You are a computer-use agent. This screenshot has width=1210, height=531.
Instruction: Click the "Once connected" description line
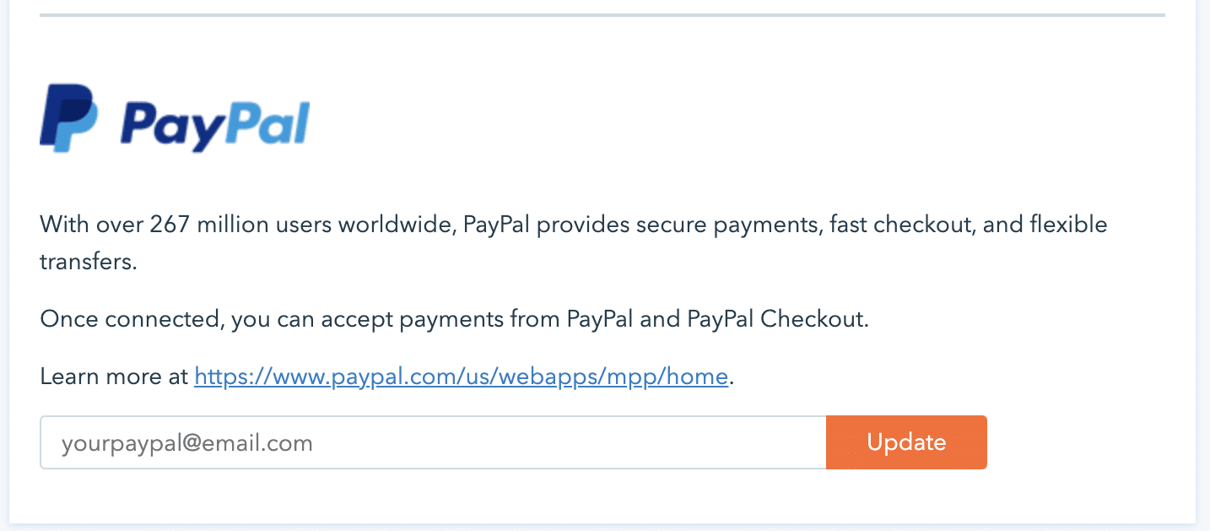[454, 320]
